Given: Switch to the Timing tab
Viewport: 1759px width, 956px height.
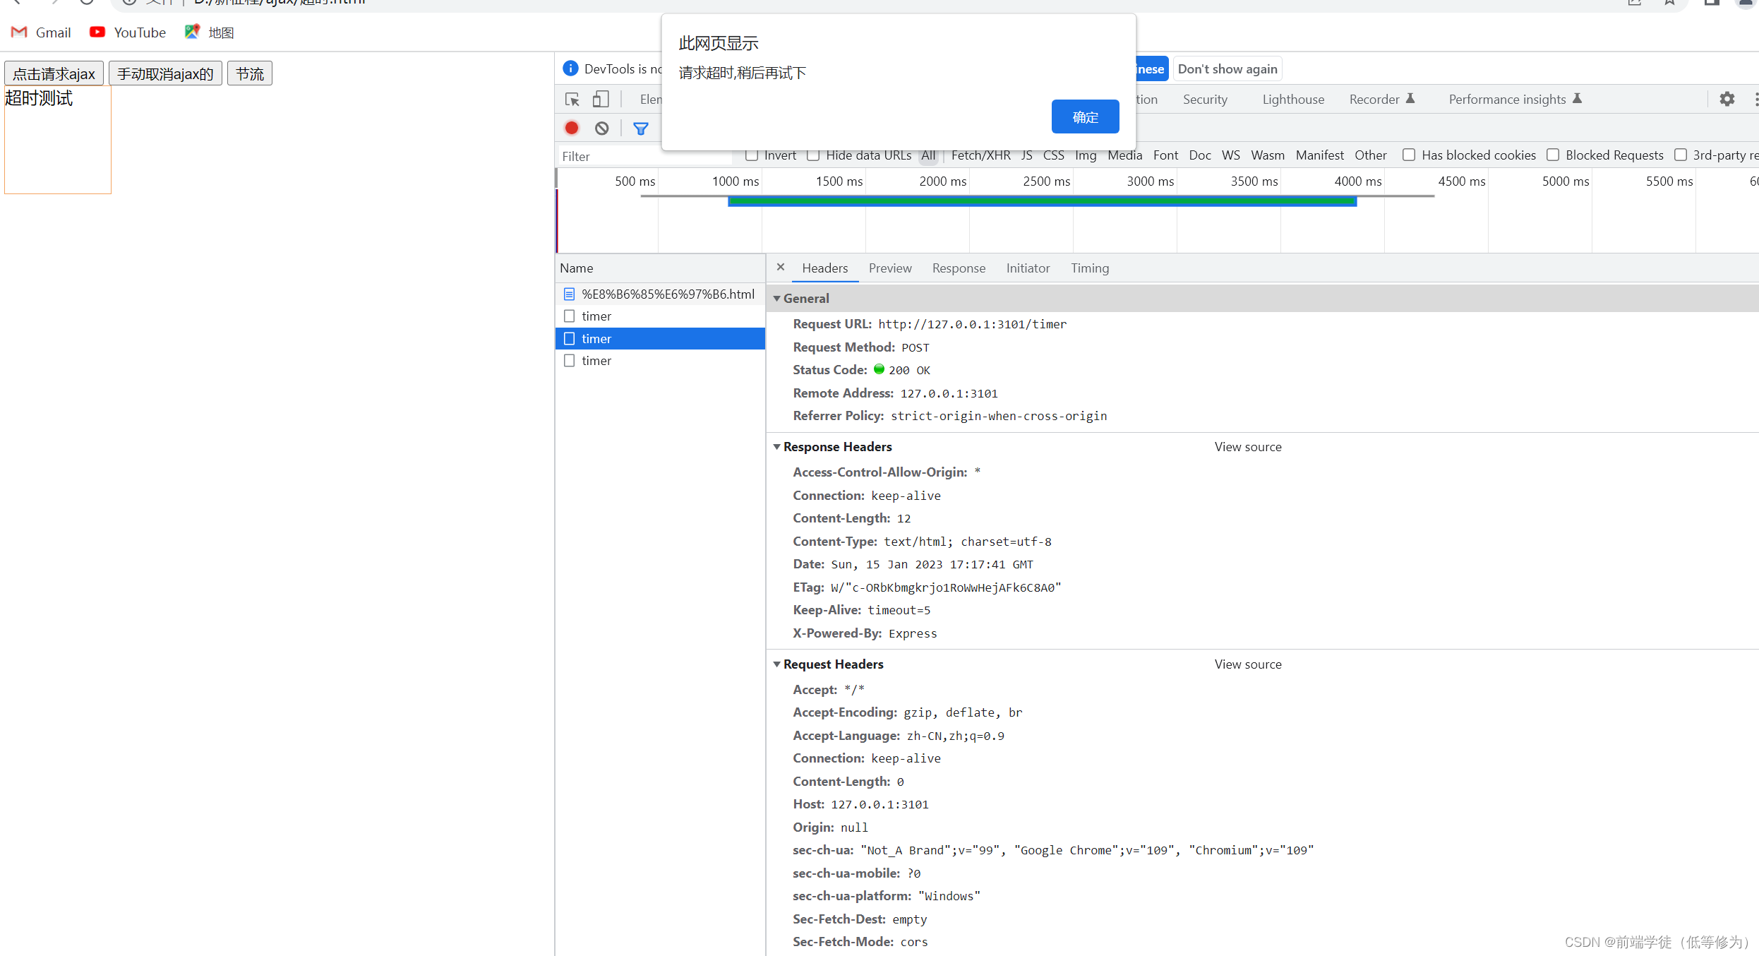Looking at the screenshot, I should 1090,268.
